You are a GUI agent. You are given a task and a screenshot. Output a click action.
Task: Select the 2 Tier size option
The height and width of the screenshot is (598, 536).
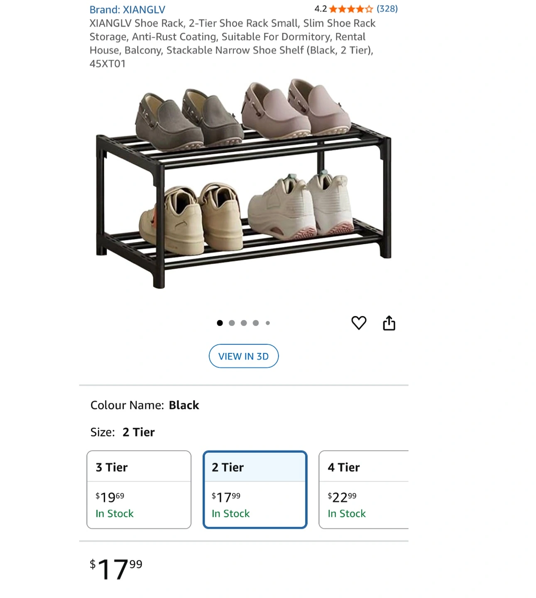(255, 489)
